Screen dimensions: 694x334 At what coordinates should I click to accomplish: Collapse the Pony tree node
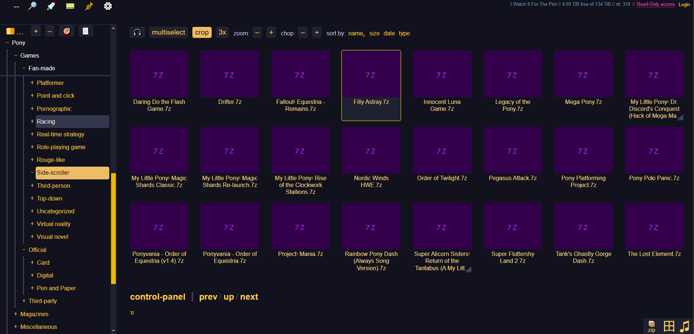pos(7,43)
